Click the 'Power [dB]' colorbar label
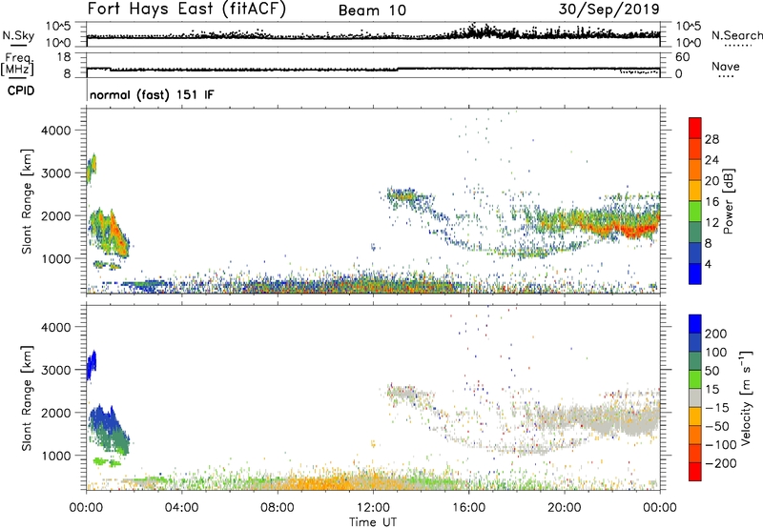The image size is (763, 528). pyautogui.click(x=728, y=201)
